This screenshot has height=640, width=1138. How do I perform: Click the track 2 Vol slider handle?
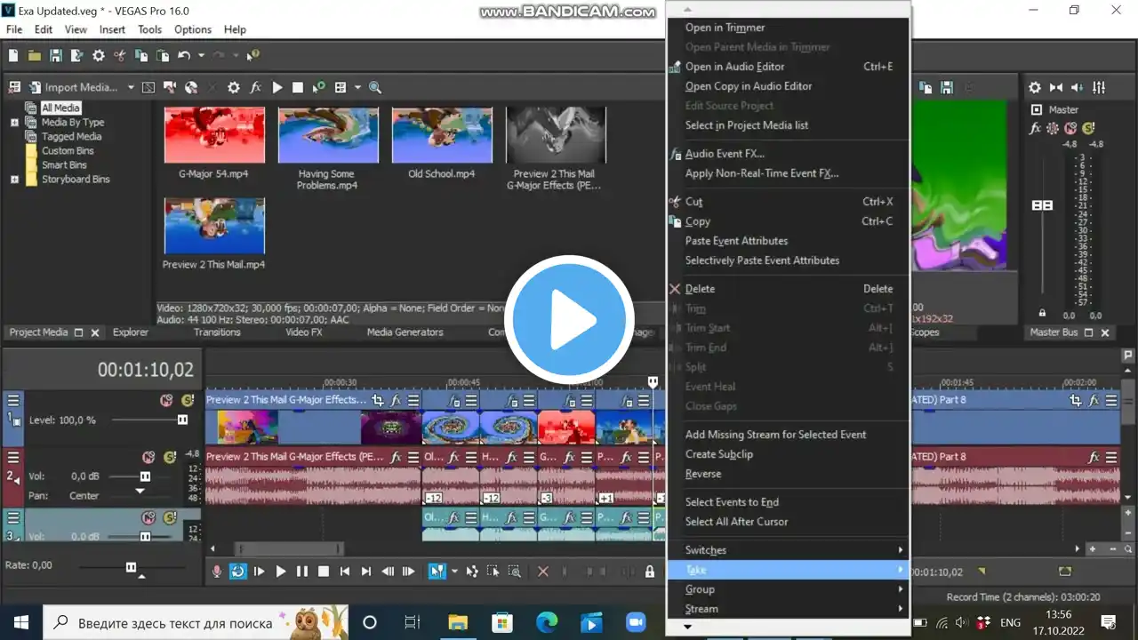tap(145, 476)
